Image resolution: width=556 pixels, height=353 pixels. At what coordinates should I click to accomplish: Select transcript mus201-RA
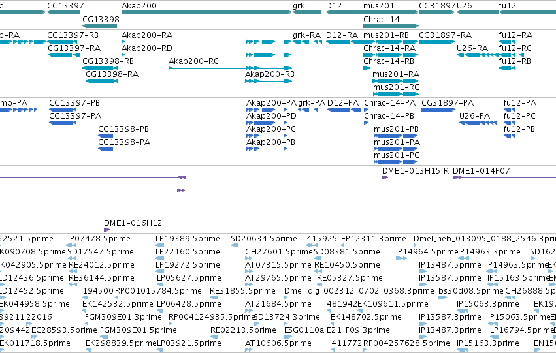pyautogui.click(x=396, y=81)
